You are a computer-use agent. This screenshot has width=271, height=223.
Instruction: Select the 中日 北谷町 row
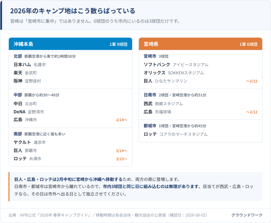pos(70,104)
